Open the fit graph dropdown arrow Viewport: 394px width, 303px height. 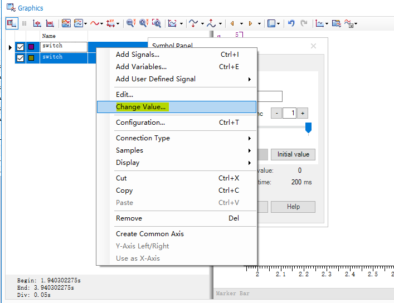pos(181,23)
